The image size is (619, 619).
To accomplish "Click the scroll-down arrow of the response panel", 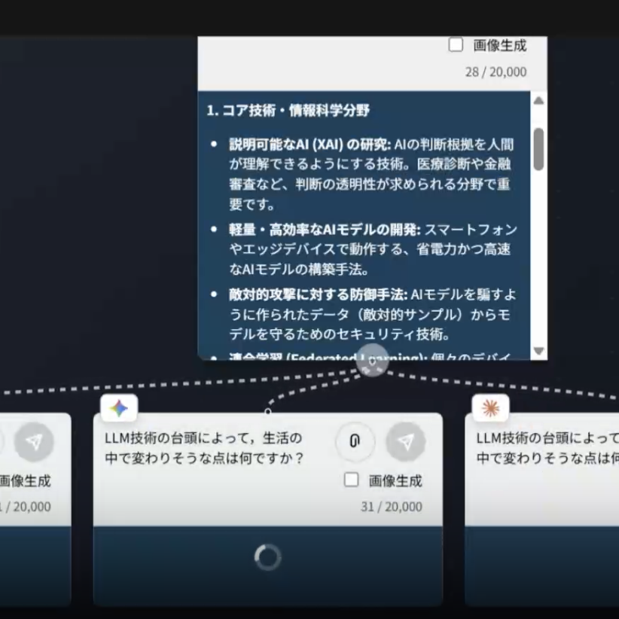I will (537, 349).
